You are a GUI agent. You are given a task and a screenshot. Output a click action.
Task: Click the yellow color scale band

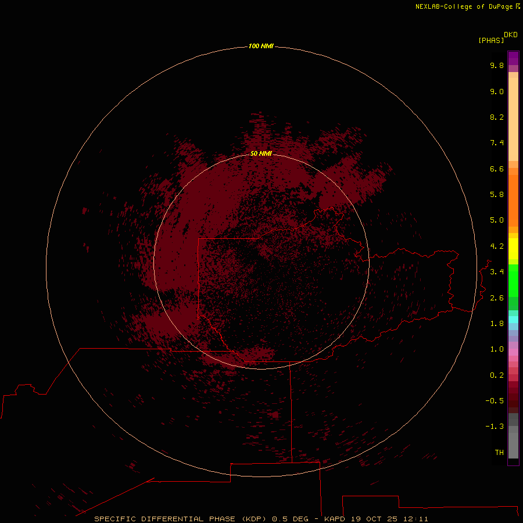513,249
